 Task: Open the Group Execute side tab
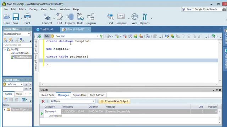click(x=36, y=62)
